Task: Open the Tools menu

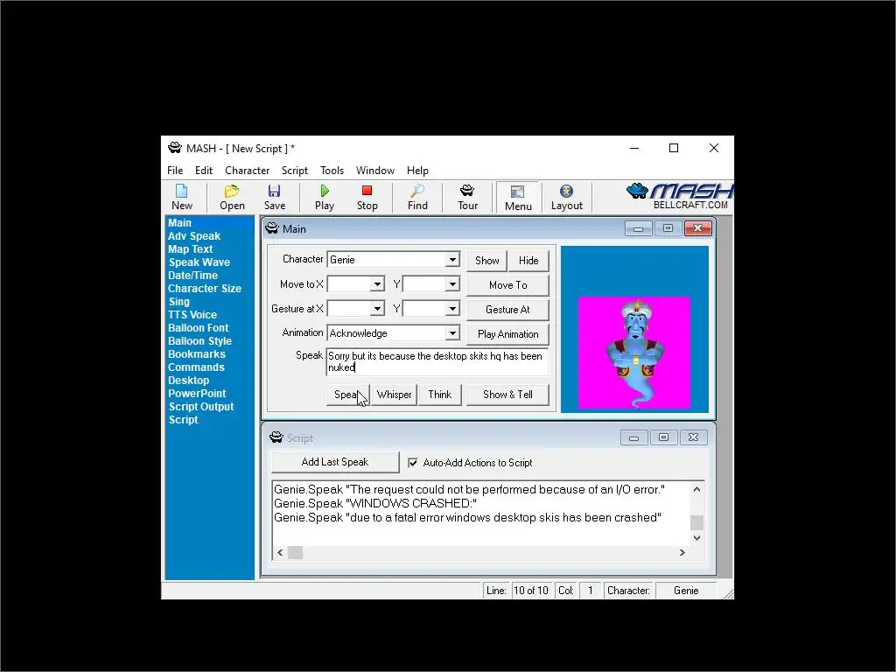Action: (x=332, y=171)
